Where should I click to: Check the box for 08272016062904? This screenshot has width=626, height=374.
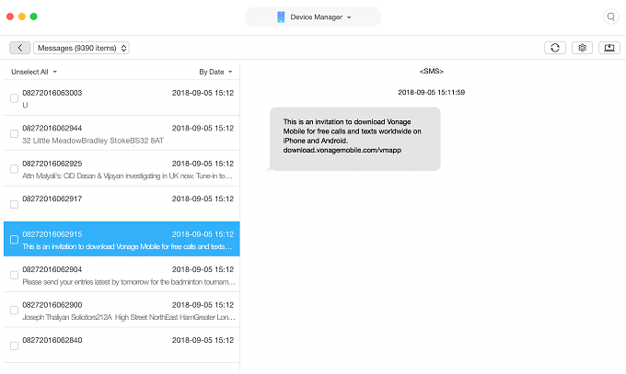(14, 275)
